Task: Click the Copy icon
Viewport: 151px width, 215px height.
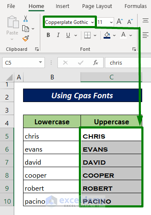Action: point(26,29)
